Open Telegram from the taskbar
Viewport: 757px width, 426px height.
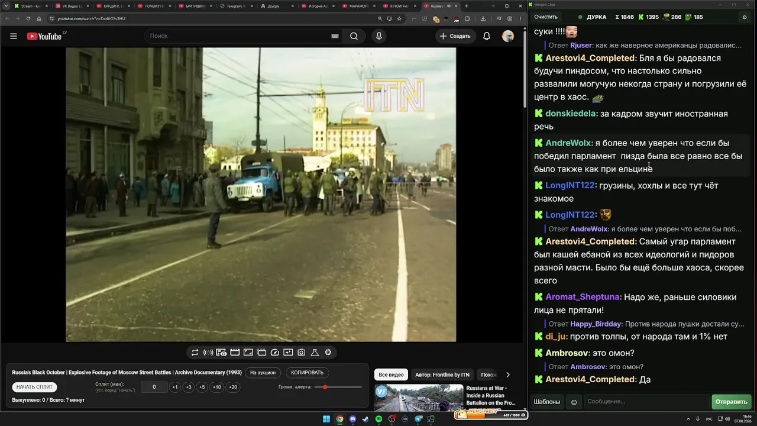click(x=418, y=419)
